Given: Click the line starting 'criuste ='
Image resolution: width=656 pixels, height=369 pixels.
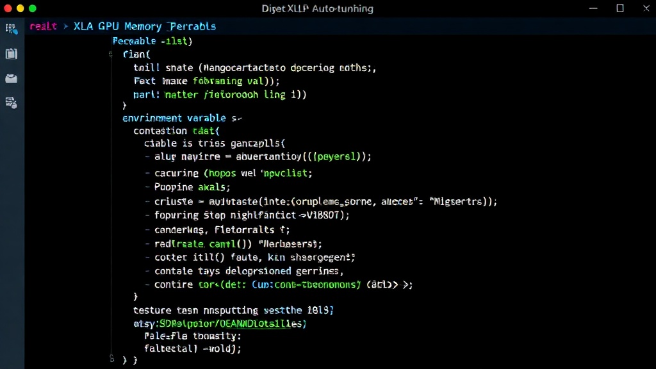Looking at the screenshot, I should click(326, 202).
